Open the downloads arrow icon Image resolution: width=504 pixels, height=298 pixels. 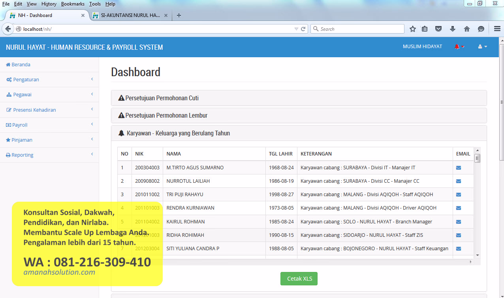coord(453,29)
